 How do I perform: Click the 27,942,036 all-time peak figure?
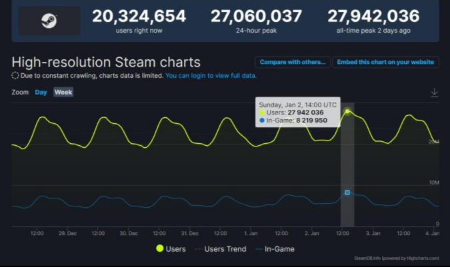[x=373, y=16]
